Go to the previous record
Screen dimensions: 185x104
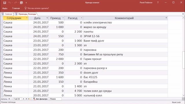tap(12, 99)
